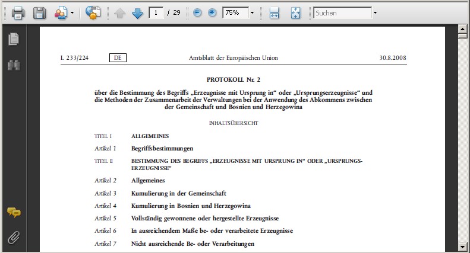This screenshot has width=470, height=253.
Task: Show the Comments panel
Action: coord(13,212)
